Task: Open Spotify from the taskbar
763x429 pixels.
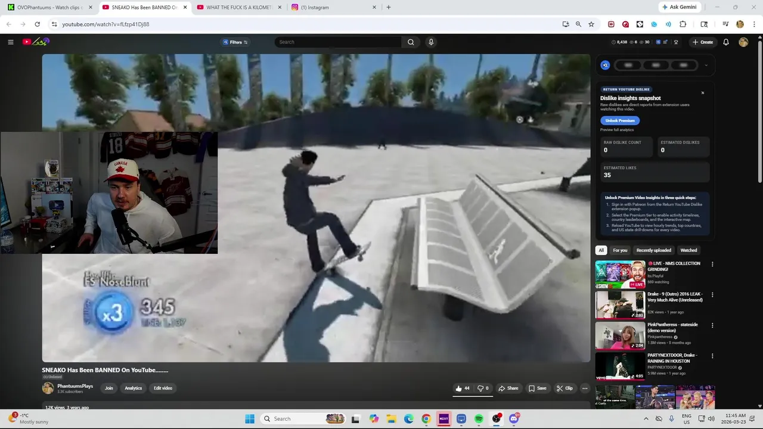Action: 479,419
